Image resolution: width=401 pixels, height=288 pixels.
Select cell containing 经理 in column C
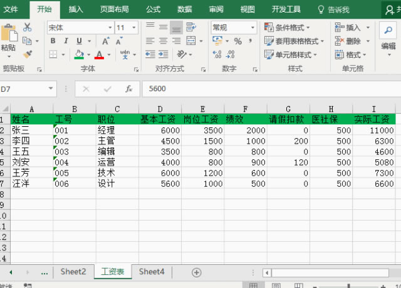(x=107, y=131)
